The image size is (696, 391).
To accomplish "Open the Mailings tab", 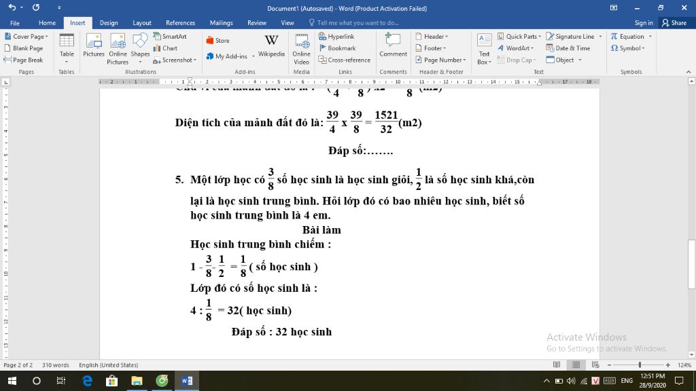I will tap(221, 22).
